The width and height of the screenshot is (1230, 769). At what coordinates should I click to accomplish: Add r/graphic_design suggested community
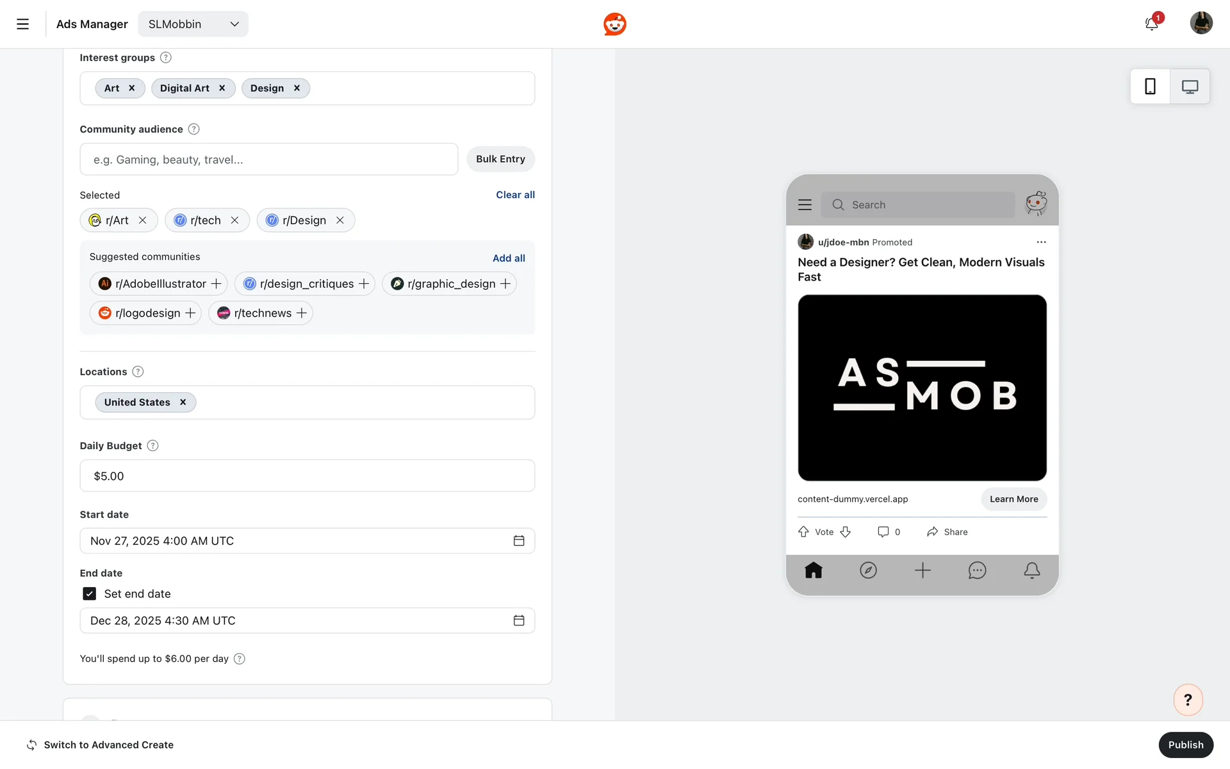(505, 284)
